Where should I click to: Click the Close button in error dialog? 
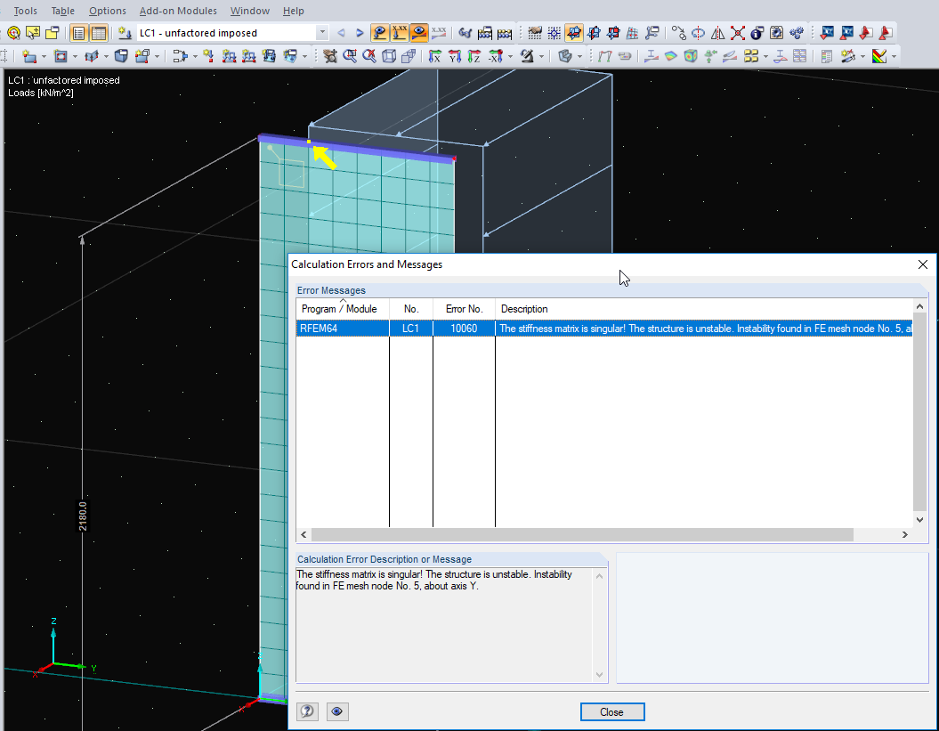point(612,711)
